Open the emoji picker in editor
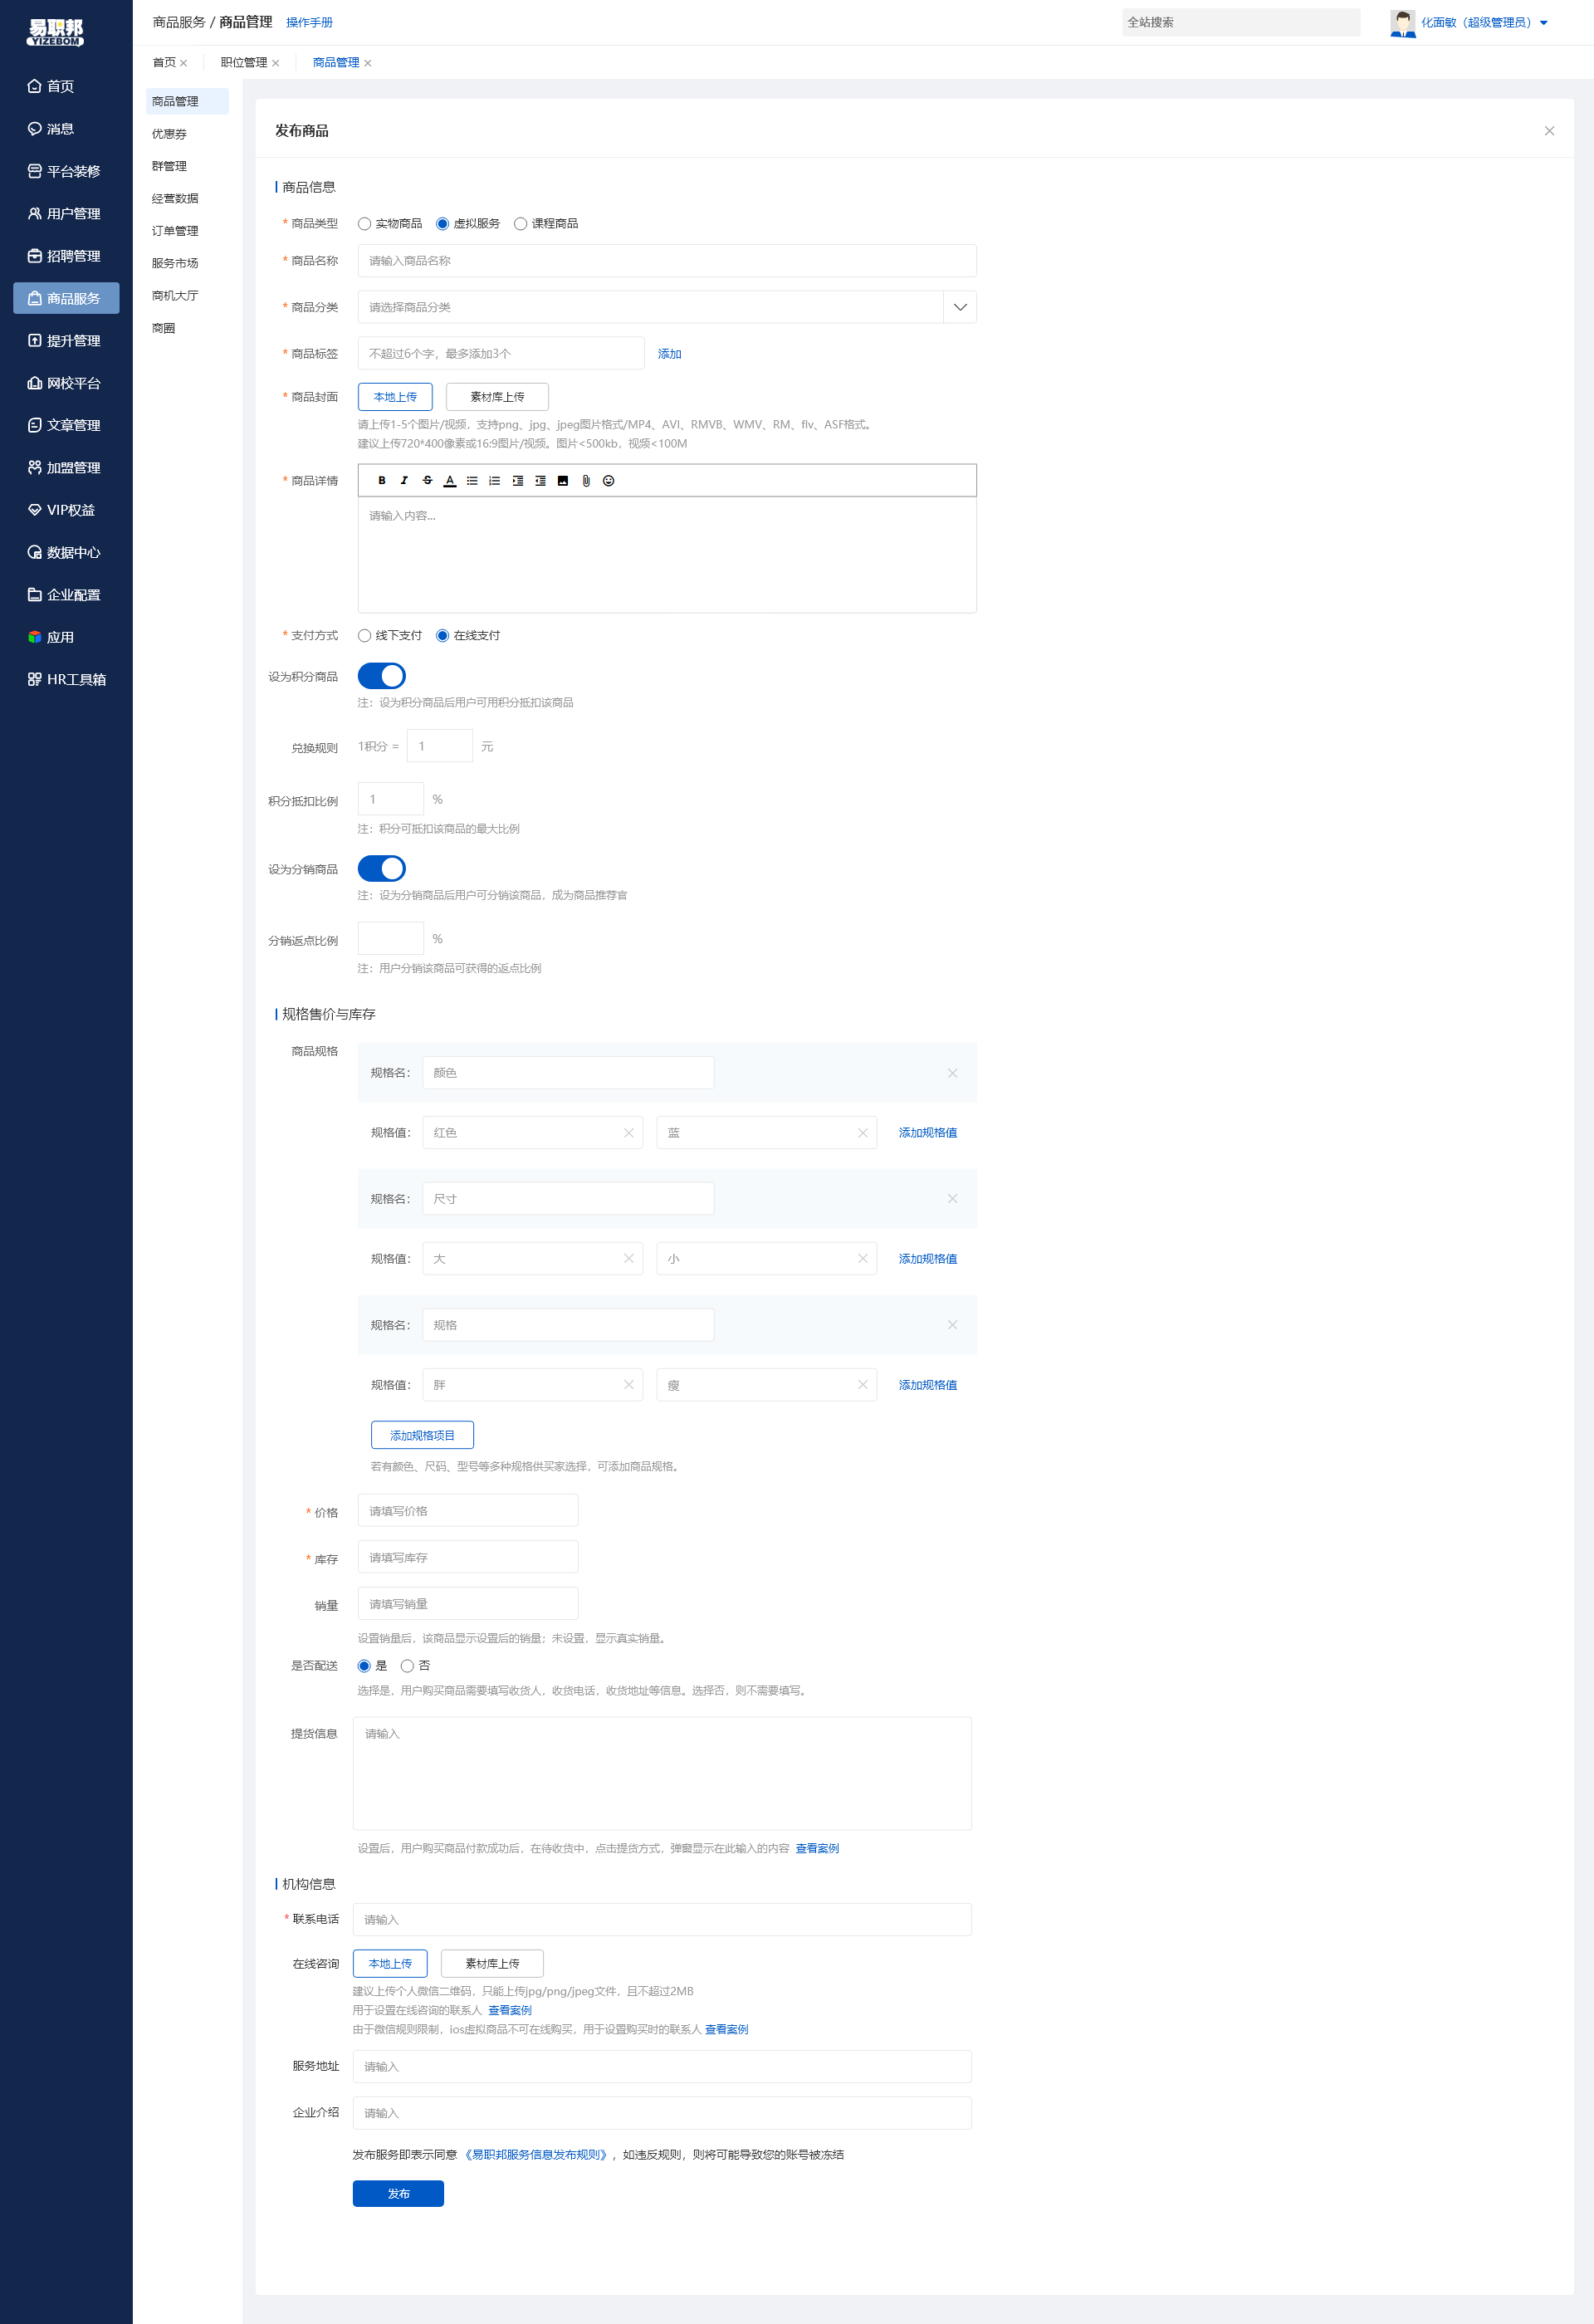The width and height of the screenshot is (1594, 2324). tap(608, 481)
